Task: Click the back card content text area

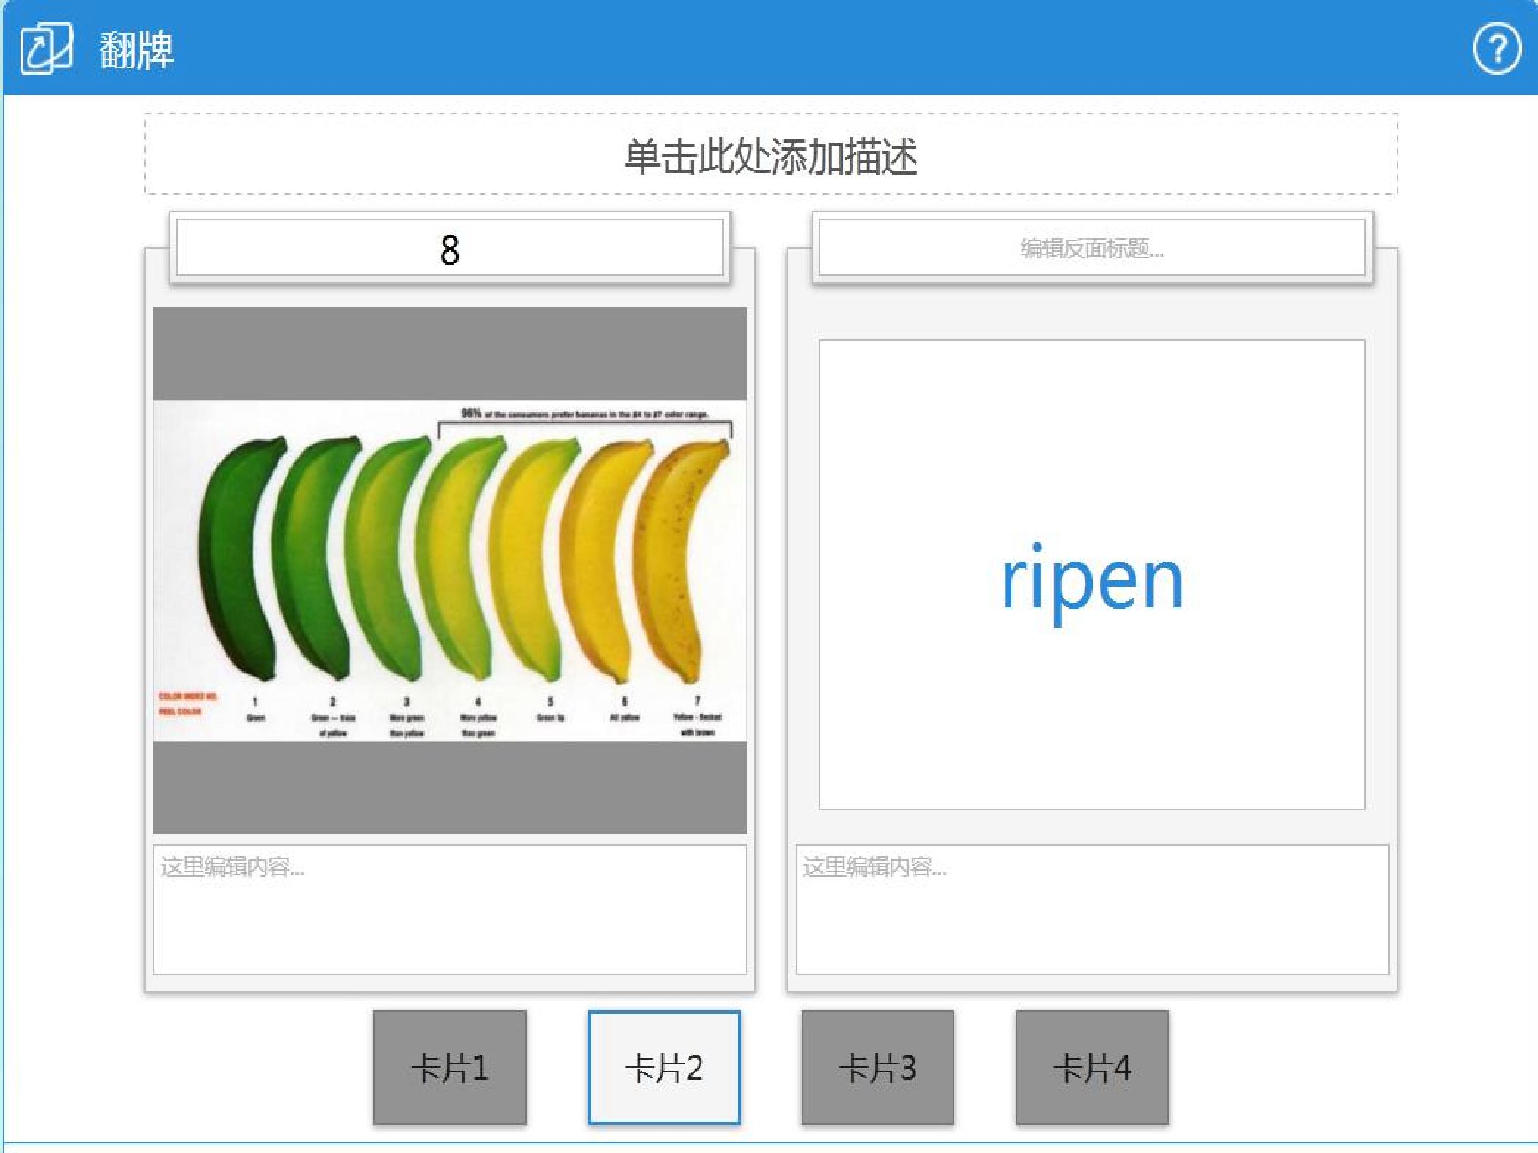Action: coord(1092,910)
